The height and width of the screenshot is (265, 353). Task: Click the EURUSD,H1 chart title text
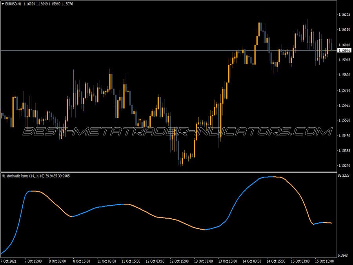click(13, 4)
